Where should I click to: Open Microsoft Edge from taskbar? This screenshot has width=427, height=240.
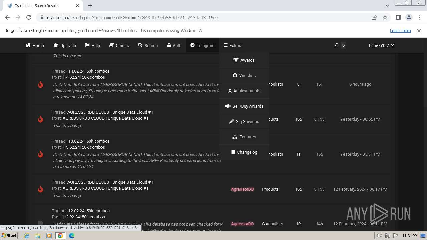tap(71, 235)
